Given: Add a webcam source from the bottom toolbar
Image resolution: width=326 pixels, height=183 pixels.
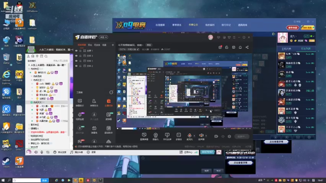Looking at the screenshot, I should [x=156, y=137].
